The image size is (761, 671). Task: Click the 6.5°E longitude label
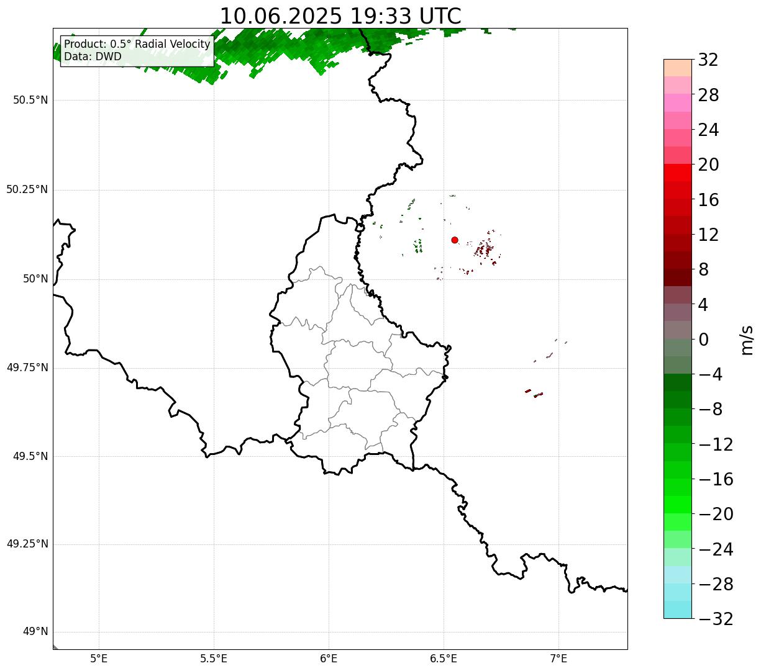tap(444, 658)
